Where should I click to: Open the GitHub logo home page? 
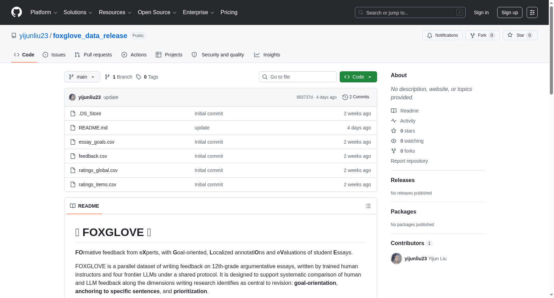click(17, 12)
